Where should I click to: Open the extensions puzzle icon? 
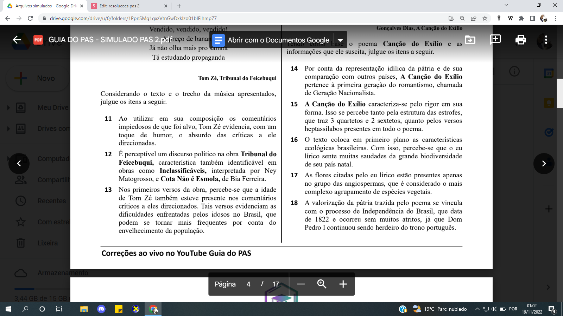pos(521,18)
